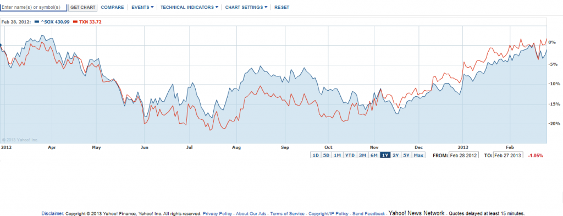The width and height of the screenshot is (563, 216).
Task: Click the -20% label on the percent axis
Action: [554, 124]
